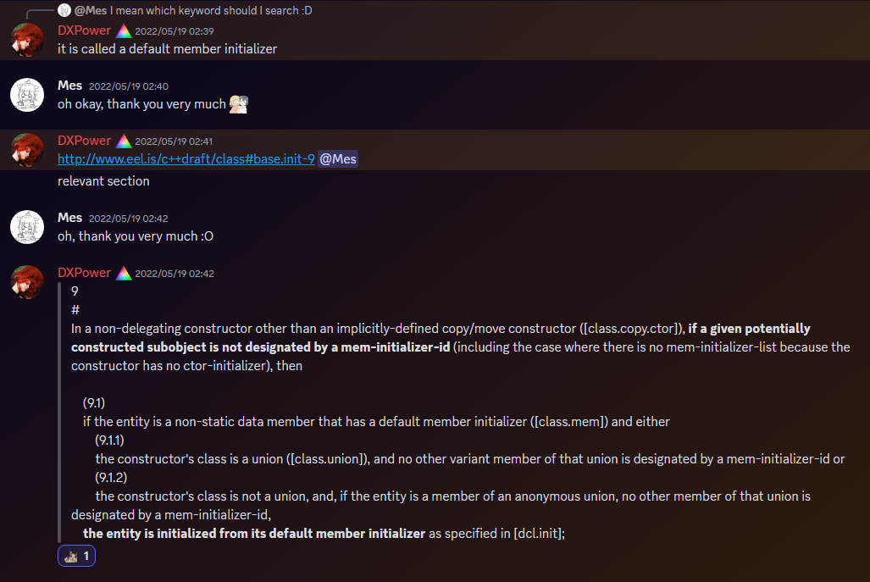Jump to the replied message "which keyword should I search"
870x582 pixels.
(211, 10)
